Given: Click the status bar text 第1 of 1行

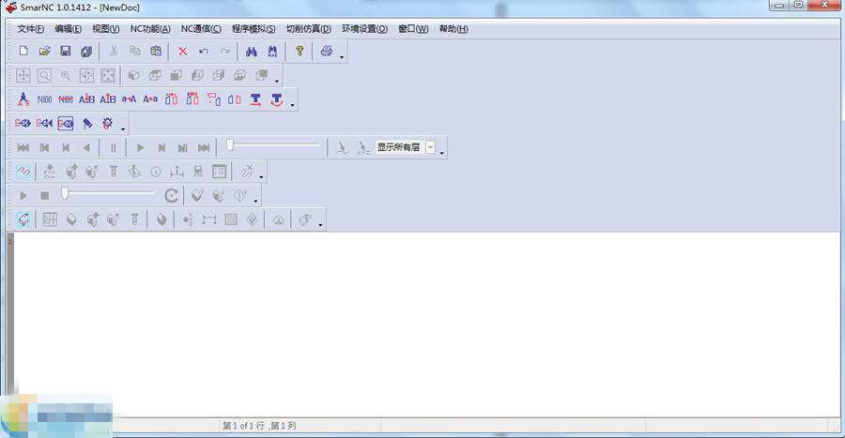Looking at the screenshot, I should tap(243, 426).
